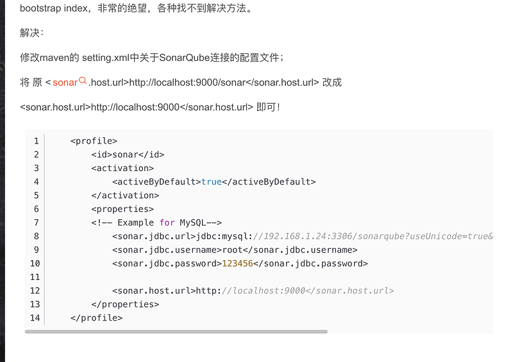Viewport: 513px width, 362px height.
Task: Click the sonar.host.url line in code
Action: pyautogui.click(x=253, y=291)
